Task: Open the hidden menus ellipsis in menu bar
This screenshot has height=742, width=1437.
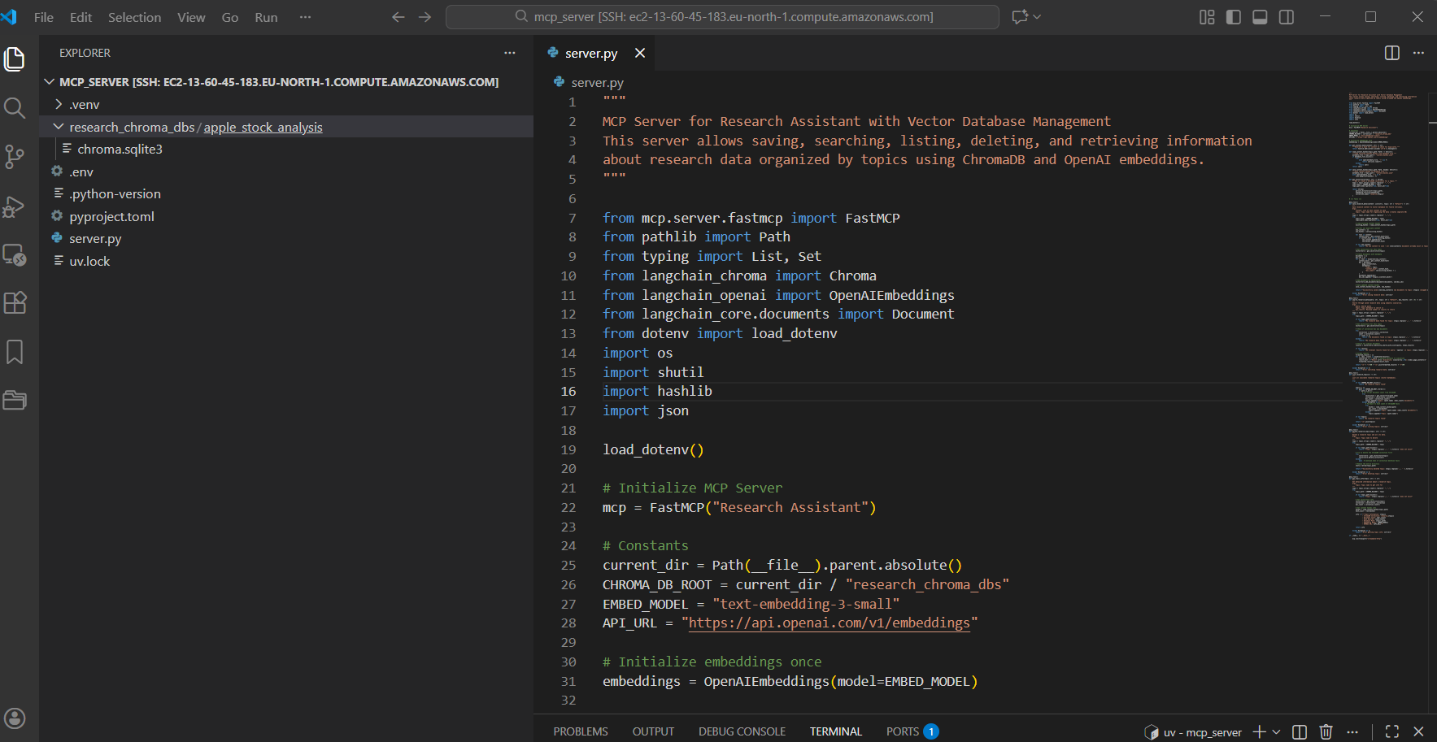Action: click(305, 17)
